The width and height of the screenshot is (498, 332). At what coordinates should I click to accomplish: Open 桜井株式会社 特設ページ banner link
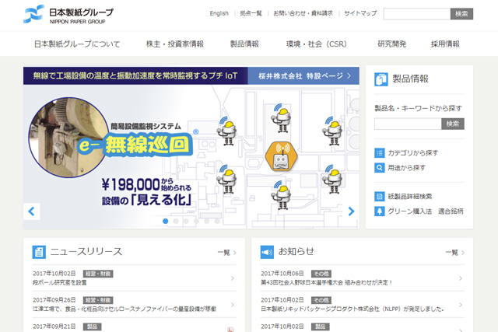click(x=303, y=76)
